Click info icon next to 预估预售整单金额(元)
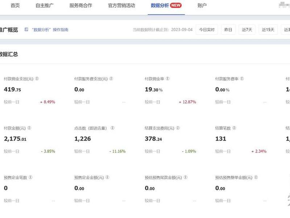Image resolution: width=290 pixels, height=218 pixels. [x=256, y=177]
